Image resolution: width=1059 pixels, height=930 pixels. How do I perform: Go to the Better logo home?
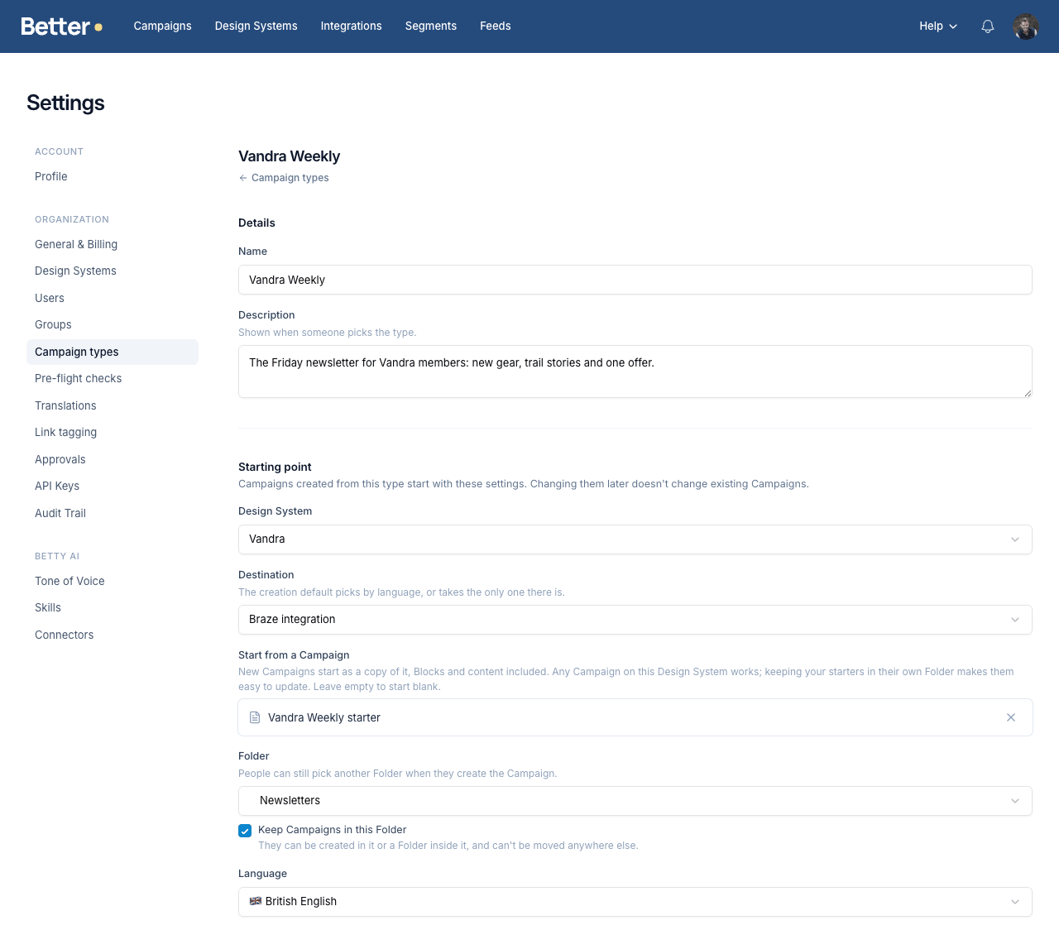pyautogui.click(x=62, y=26)
